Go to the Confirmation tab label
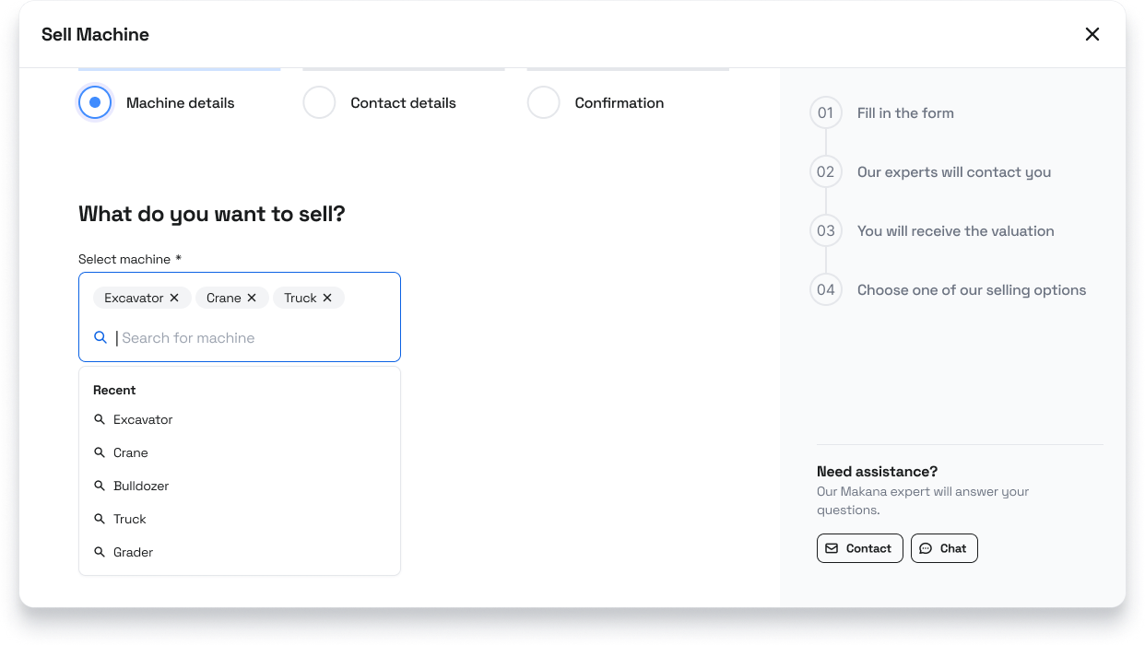Image resolution: width=1145 pixels, height=645 pixels. (619, 103)
